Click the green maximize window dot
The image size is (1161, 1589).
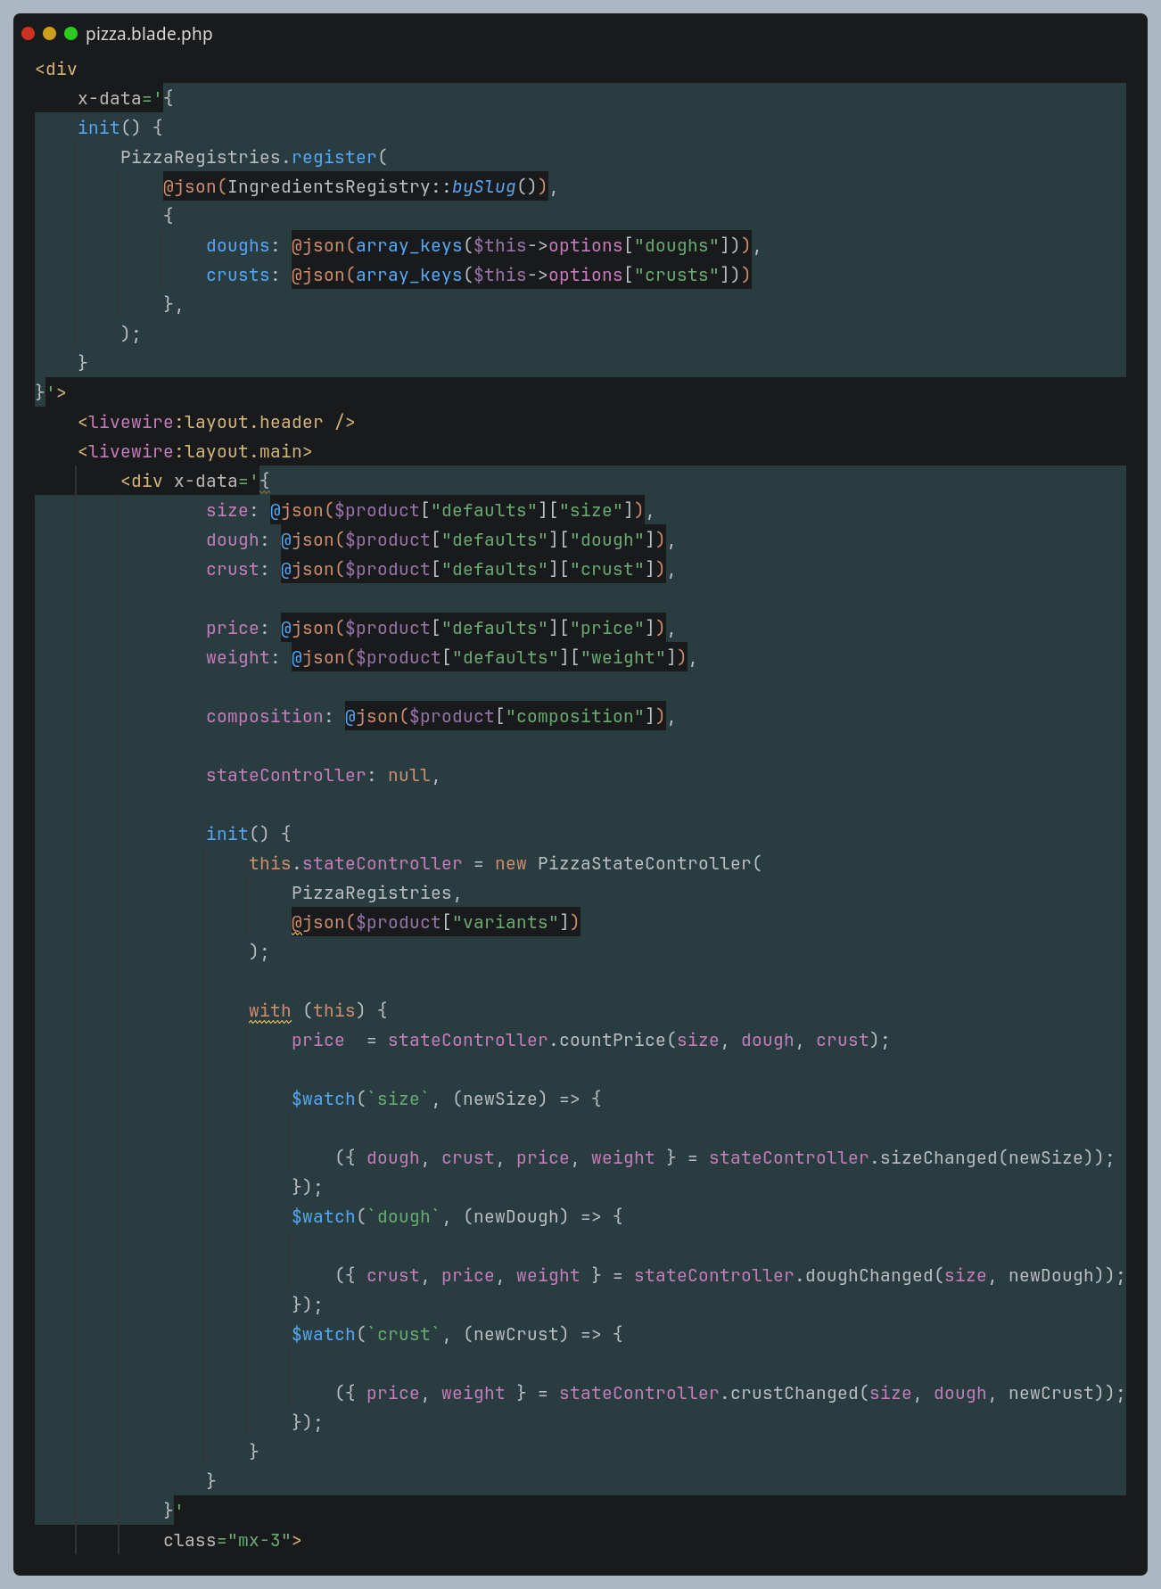pyautogui.click(x=70, y=34)
